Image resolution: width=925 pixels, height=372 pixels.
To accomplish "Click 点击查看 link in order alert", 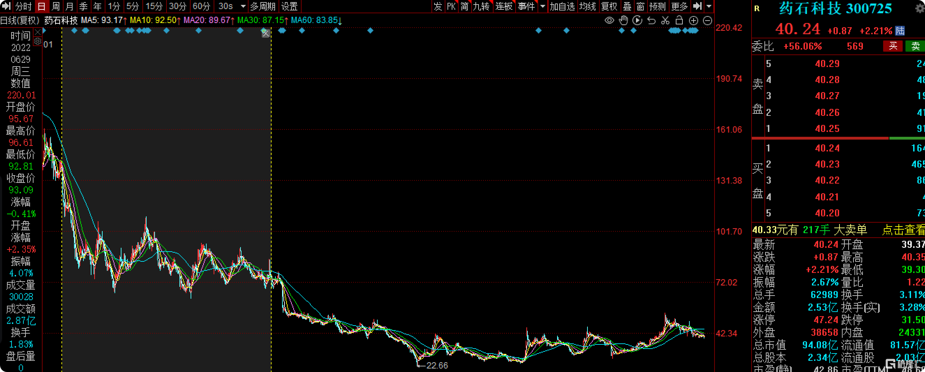I will (x=903, y=230).
